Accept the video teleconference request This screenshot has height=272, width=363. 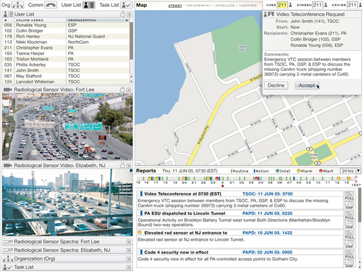point(307,86)
